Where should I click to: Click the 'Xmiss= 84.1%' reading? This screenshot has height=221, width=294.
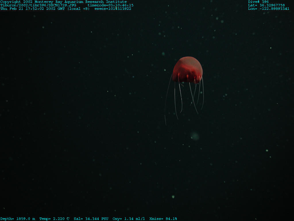click(x=163, y=219)
